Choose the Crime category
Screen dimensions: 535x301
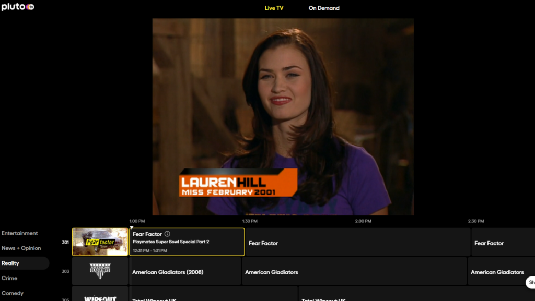[9, 278]
